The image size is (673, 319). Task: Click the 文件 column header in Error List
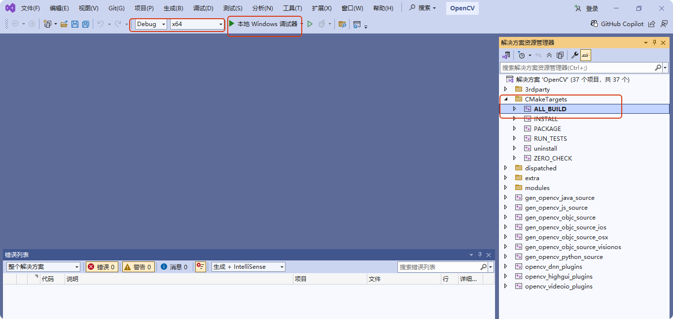[x=404, y=279]
